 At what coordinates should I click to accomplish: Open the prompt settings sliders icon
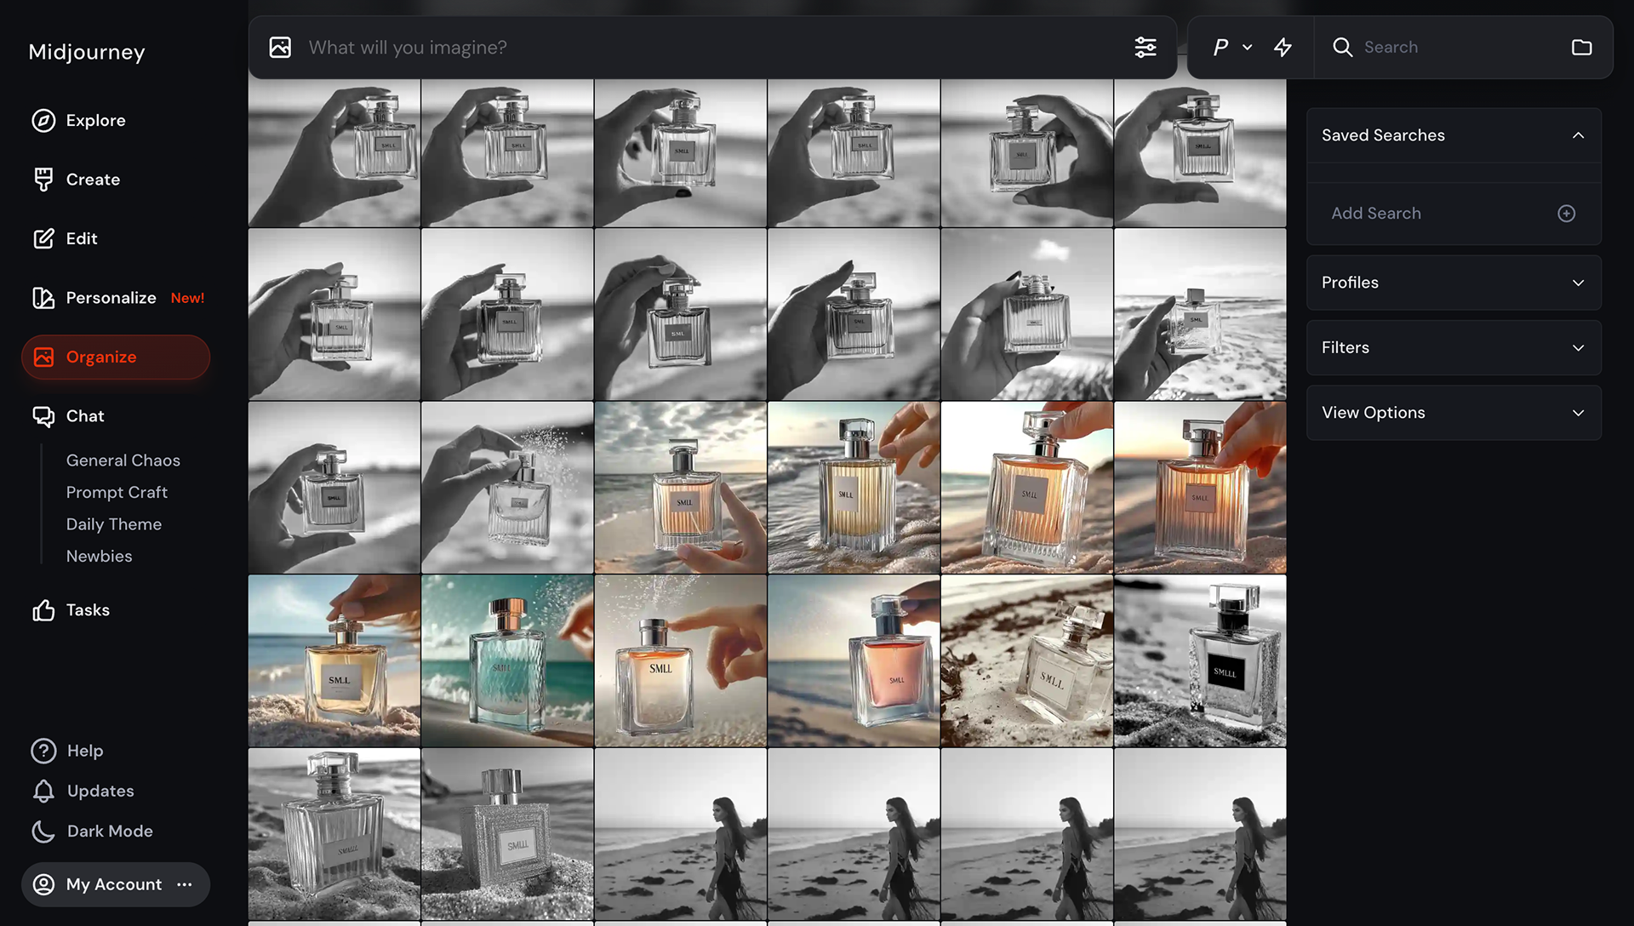pyautogui.click(x=1146, y=48)
